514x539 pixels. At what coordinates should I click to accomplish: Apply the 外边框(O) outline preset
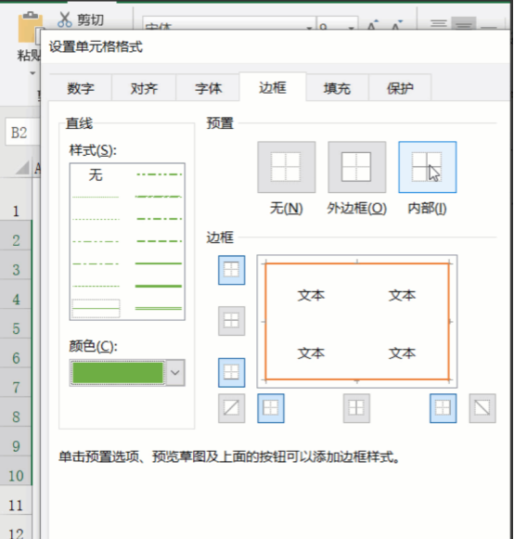(357, 167)
